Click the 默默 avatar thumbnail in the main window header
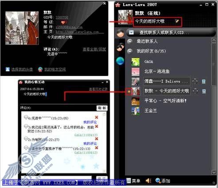Screen dimensions: 218x188 125,17
